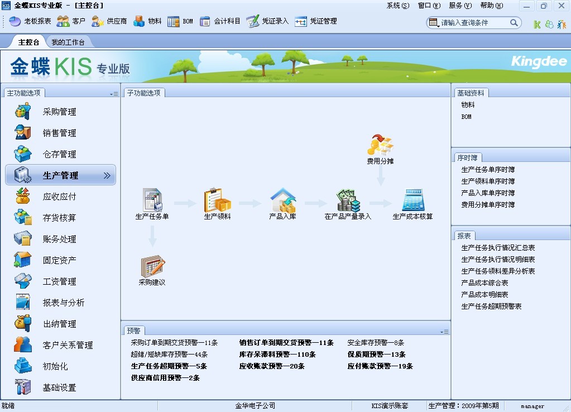Viewport: 571px width, 412px height.
Task: Open the 凭证录入 toolbar icon
Action: [x=253, y=21]
